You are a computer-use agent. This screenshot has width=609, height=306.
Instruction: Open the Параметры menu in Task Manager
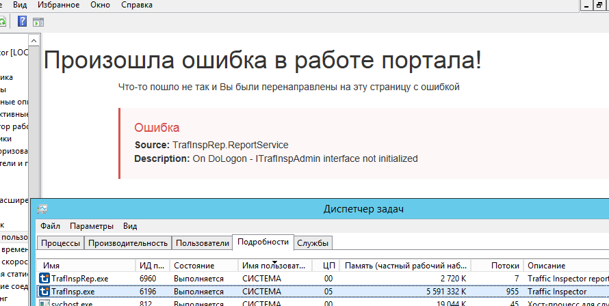(92, 226)
